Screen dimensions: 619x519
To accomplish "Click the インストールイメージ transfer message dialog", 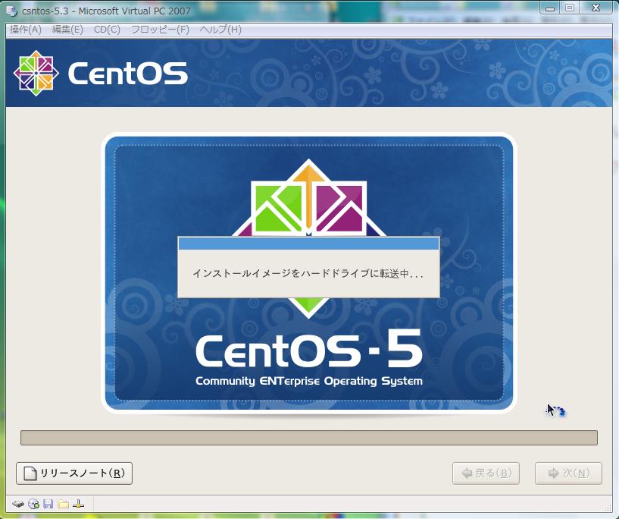I will click(308, 274).
